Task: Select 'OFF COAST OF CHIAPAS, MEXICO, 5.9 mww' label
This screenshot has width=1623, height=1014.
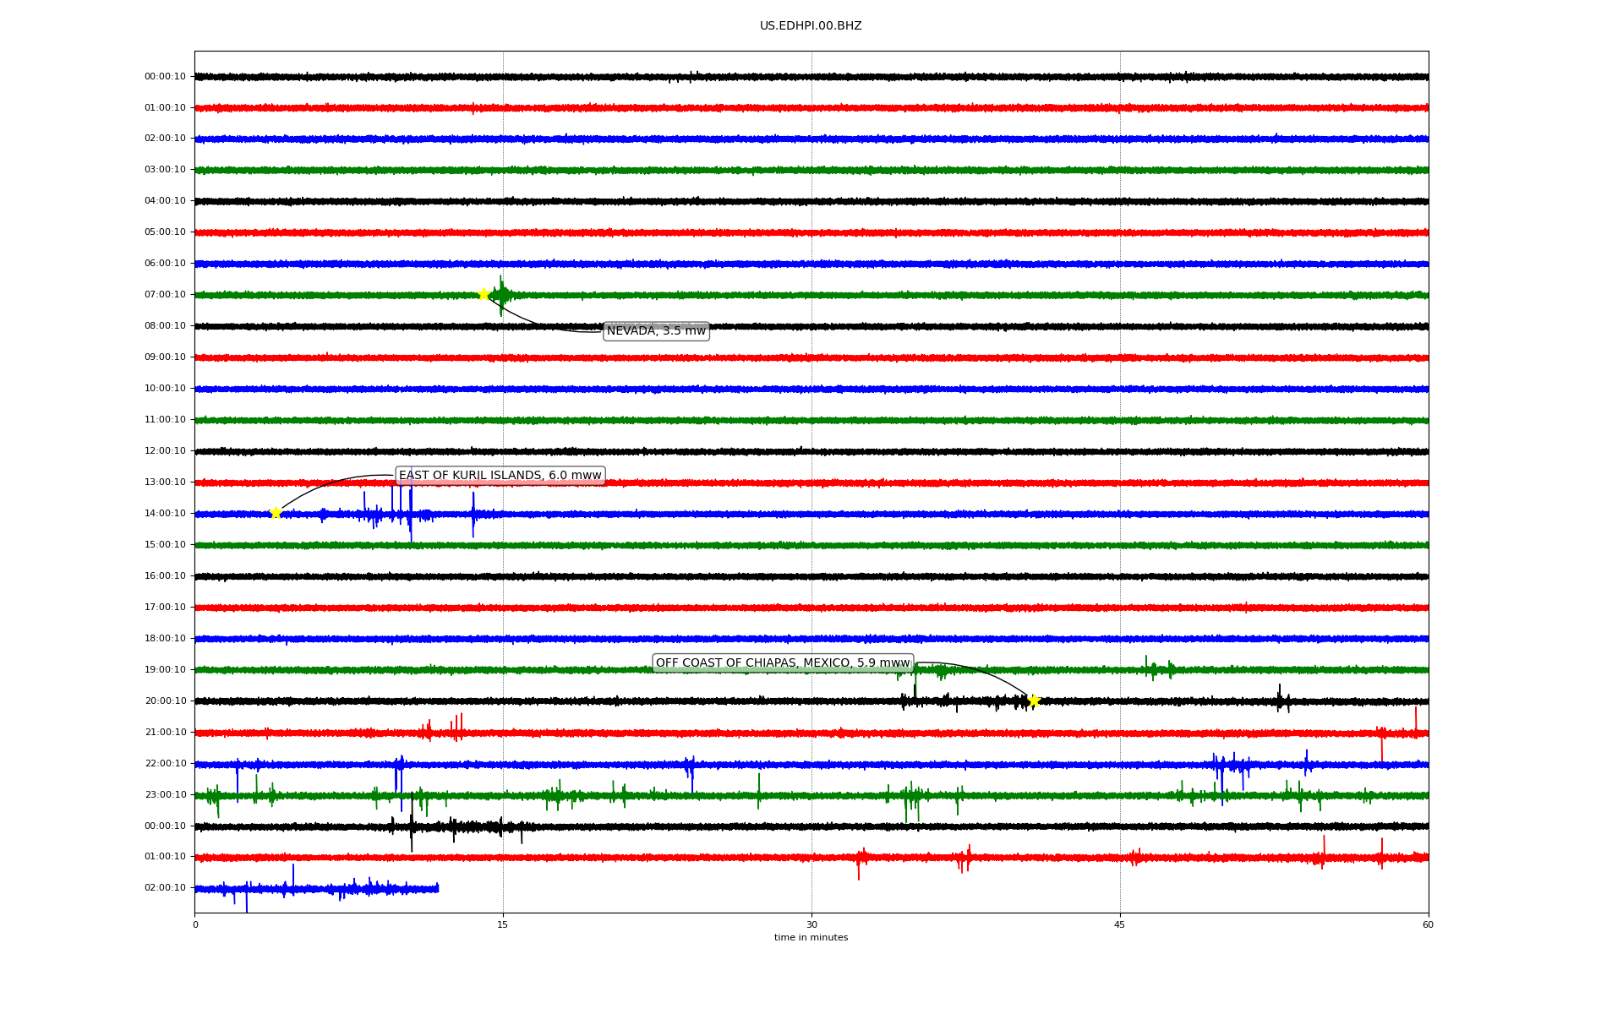Action: pyautogui.click(x=783, y=663)
